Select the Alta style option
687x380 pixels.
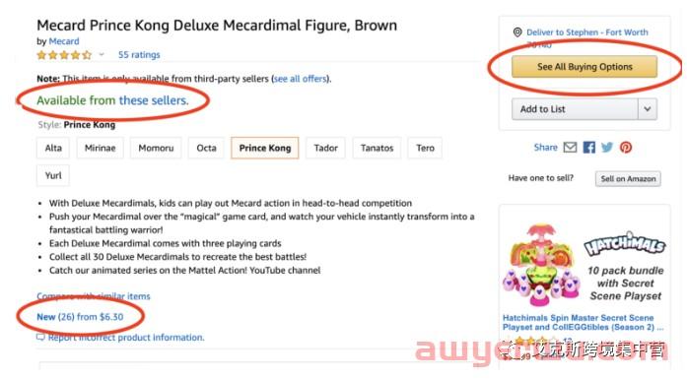click(x=53, y=148)
